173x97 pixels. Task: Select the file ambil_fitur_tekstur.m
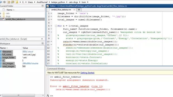click(16, 19)
